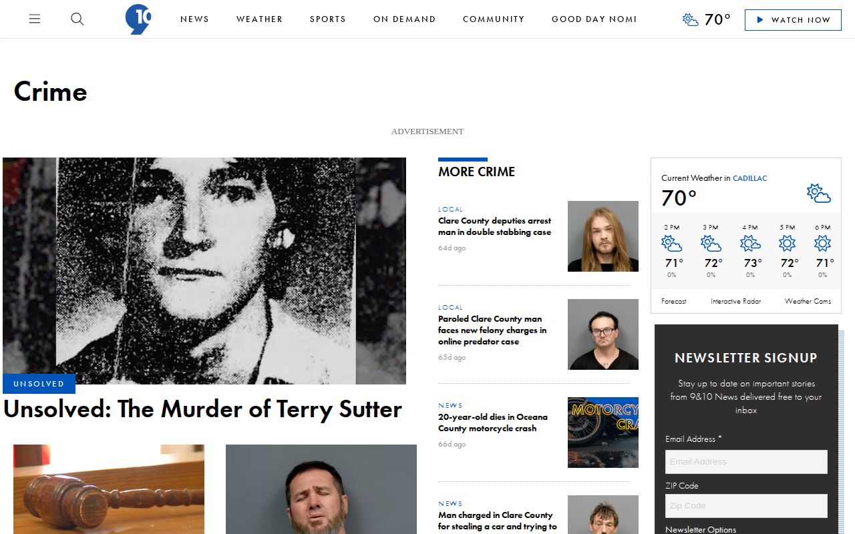Click the search magnifier icon
The image size is (855, 534).
77,19
